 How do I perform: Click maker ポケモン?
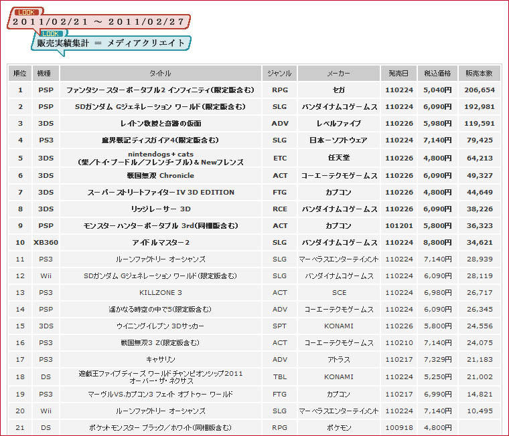339,428
